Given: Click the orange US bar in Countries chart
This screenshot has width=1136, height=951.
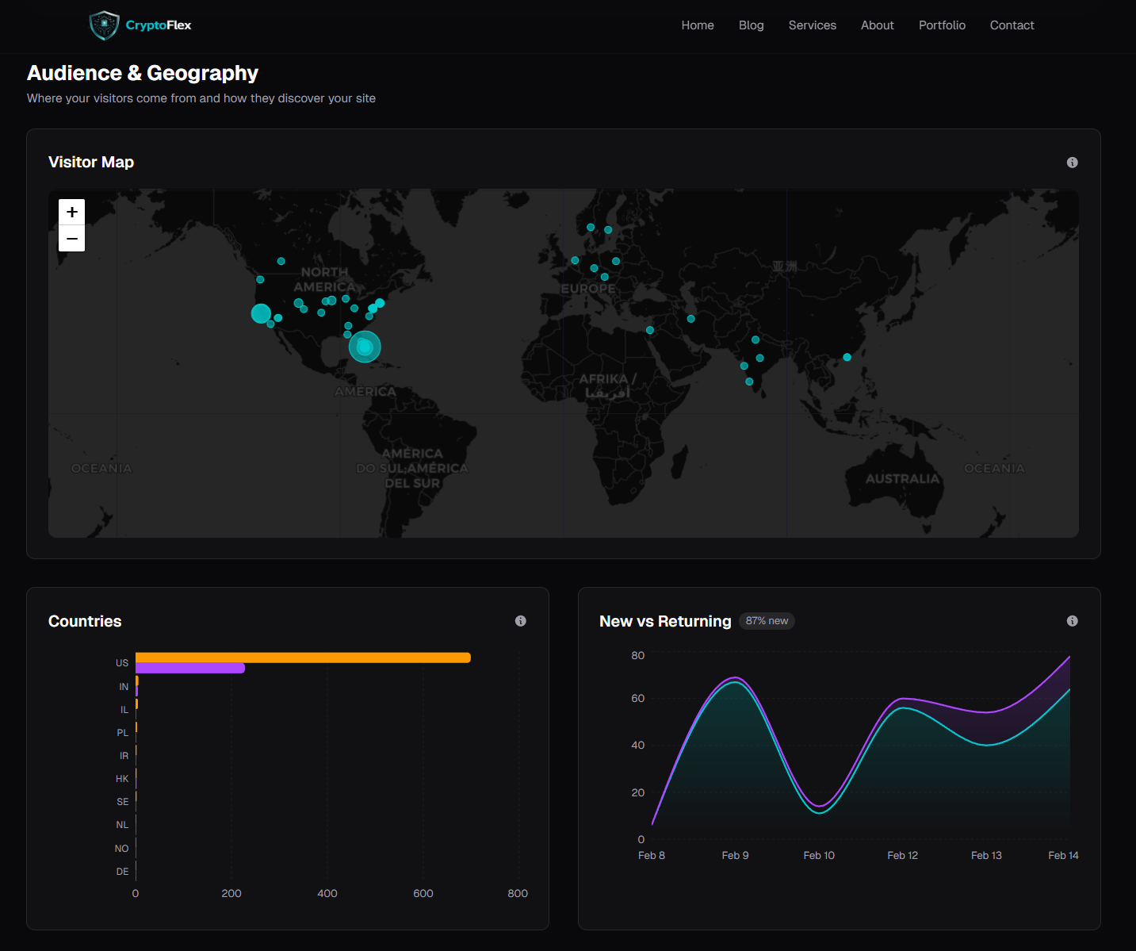Looking at the screenshot, I should [301, 657].
